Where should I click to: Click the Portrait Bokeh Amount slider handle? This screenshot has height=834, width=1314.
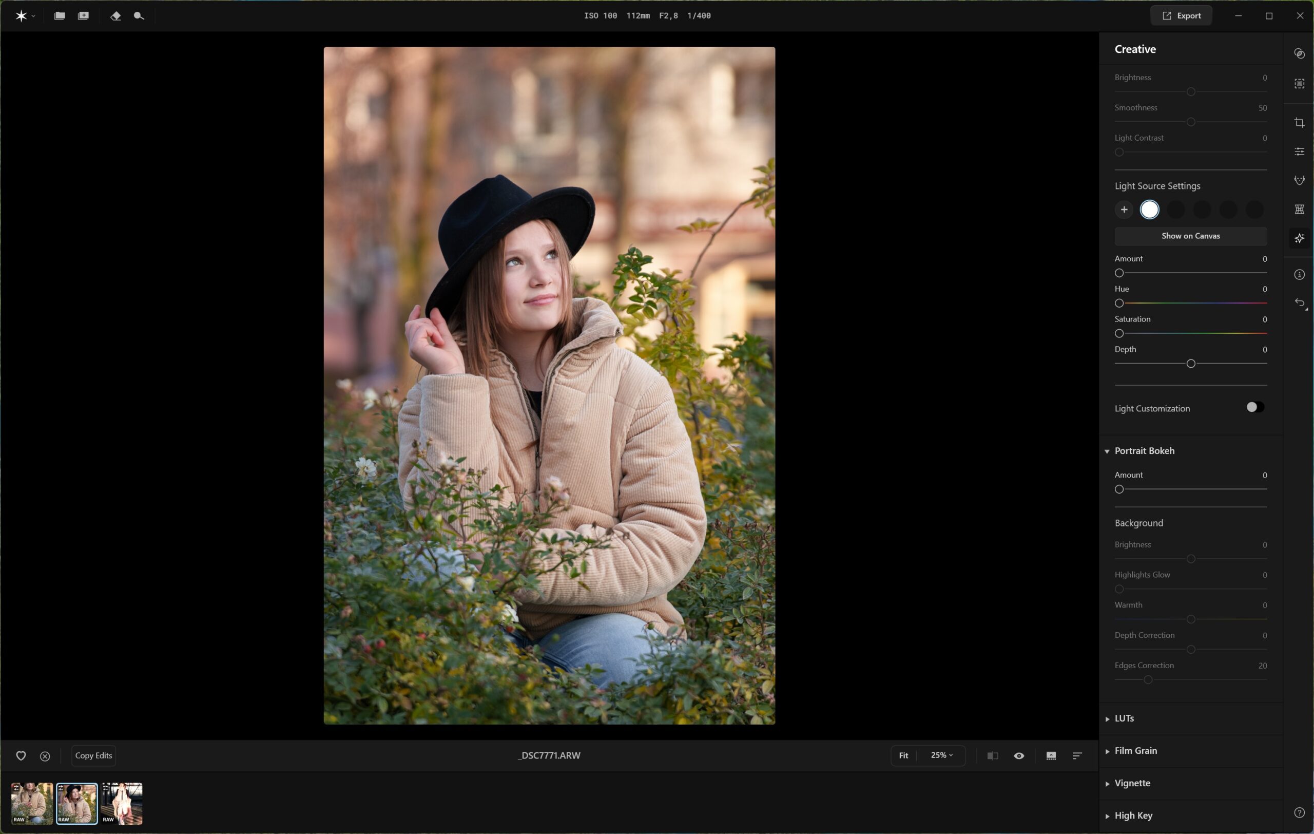click(1119, 489)
